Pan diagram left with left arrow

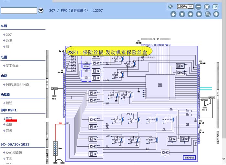[x=190, y=14]
